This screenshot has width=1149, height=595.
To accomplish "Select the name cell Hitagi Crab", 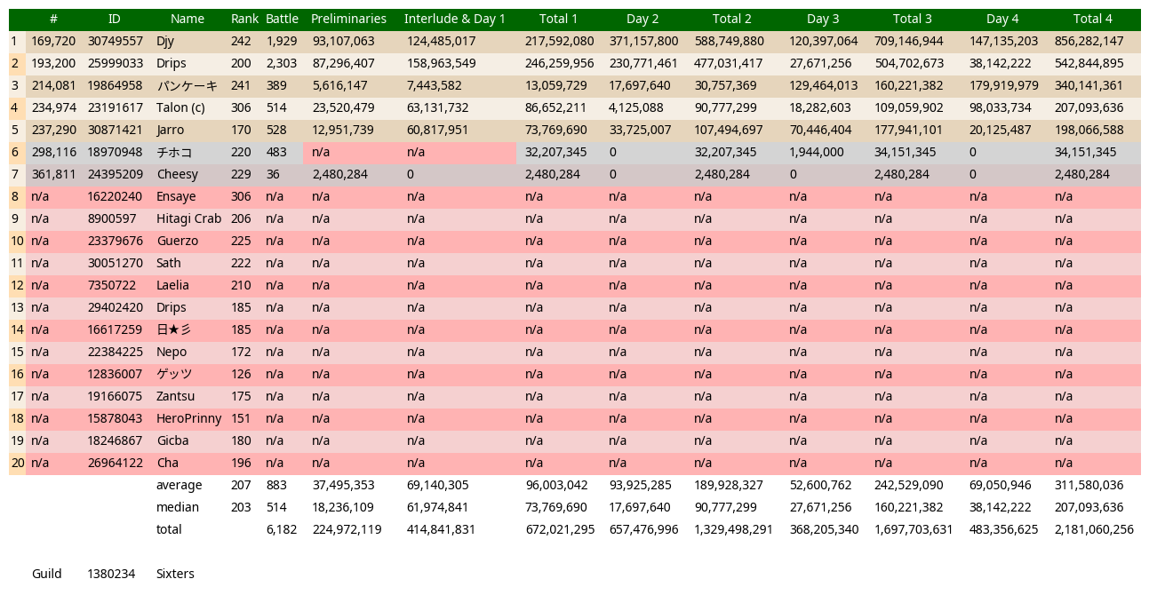I will click(x=188, y=218).
